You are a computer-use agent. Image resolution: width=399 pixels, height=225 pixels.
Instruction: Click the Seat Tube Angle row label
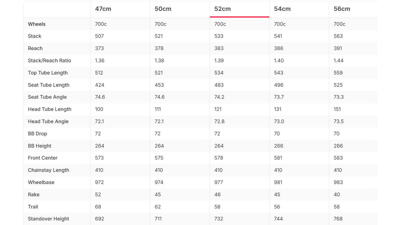[x=47, y=97]
